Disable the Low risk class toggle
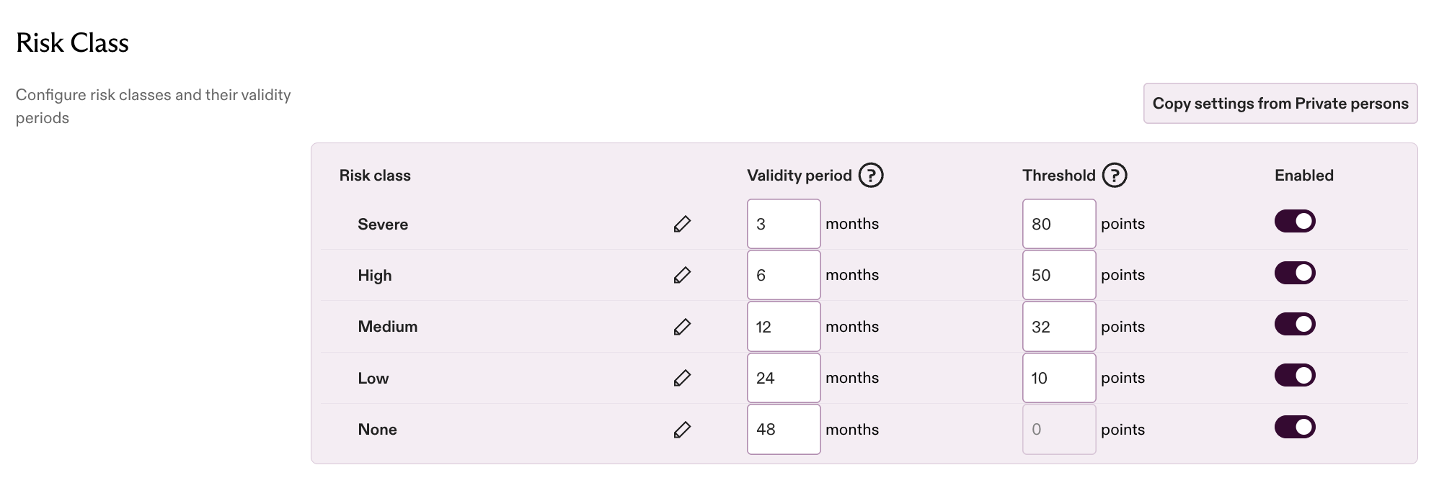Viewport: 1439px width, 488px height. pos(1295,375)
